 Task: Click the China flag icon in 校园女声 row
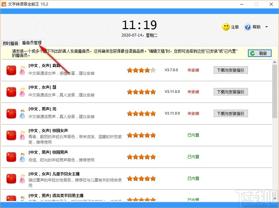(11, 135)
